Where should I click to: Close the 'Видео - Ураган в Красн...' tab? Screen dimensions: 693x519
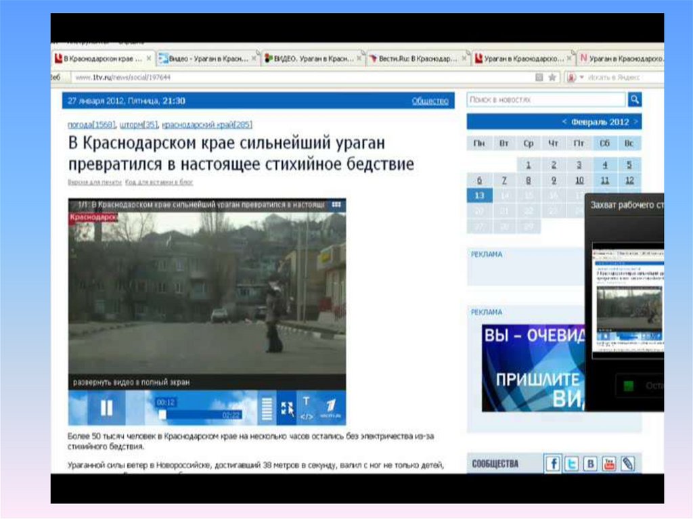point(254,58)
